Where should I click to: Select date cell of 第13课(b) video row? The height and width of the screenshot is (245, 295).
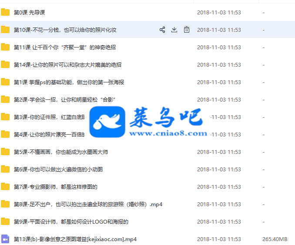click(x=219, y=239)
